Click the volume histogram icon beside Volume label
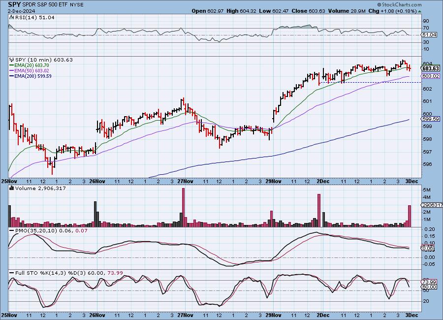Viewport: 443px width, 320px height. click(x=12, y=188)
